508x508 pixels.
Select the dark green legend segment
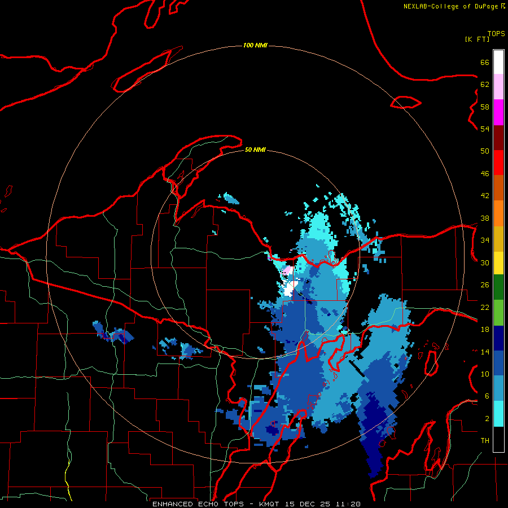(x=498, y=287)
